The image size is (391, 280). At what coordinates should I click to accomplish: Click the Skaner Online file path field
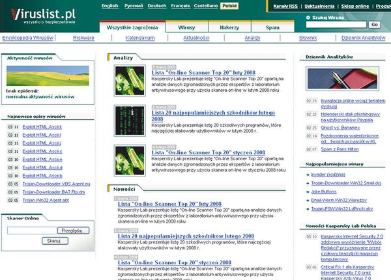coord(32,231)
